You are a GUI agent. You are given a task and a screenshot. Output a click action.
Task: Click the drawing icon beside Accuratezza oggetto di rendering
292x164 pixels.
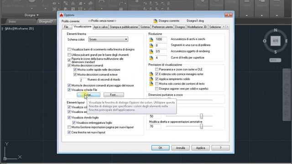coord(151,51)
